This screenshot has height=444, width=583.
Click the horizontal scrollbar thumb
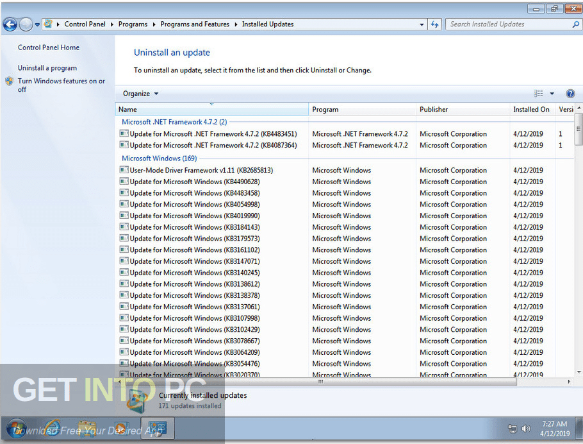point(320,382)
